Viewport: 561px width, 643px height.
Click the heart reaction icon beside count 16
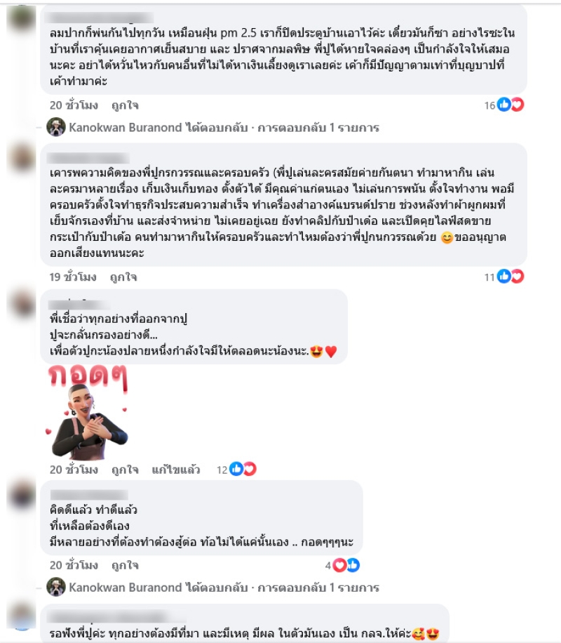518,105
